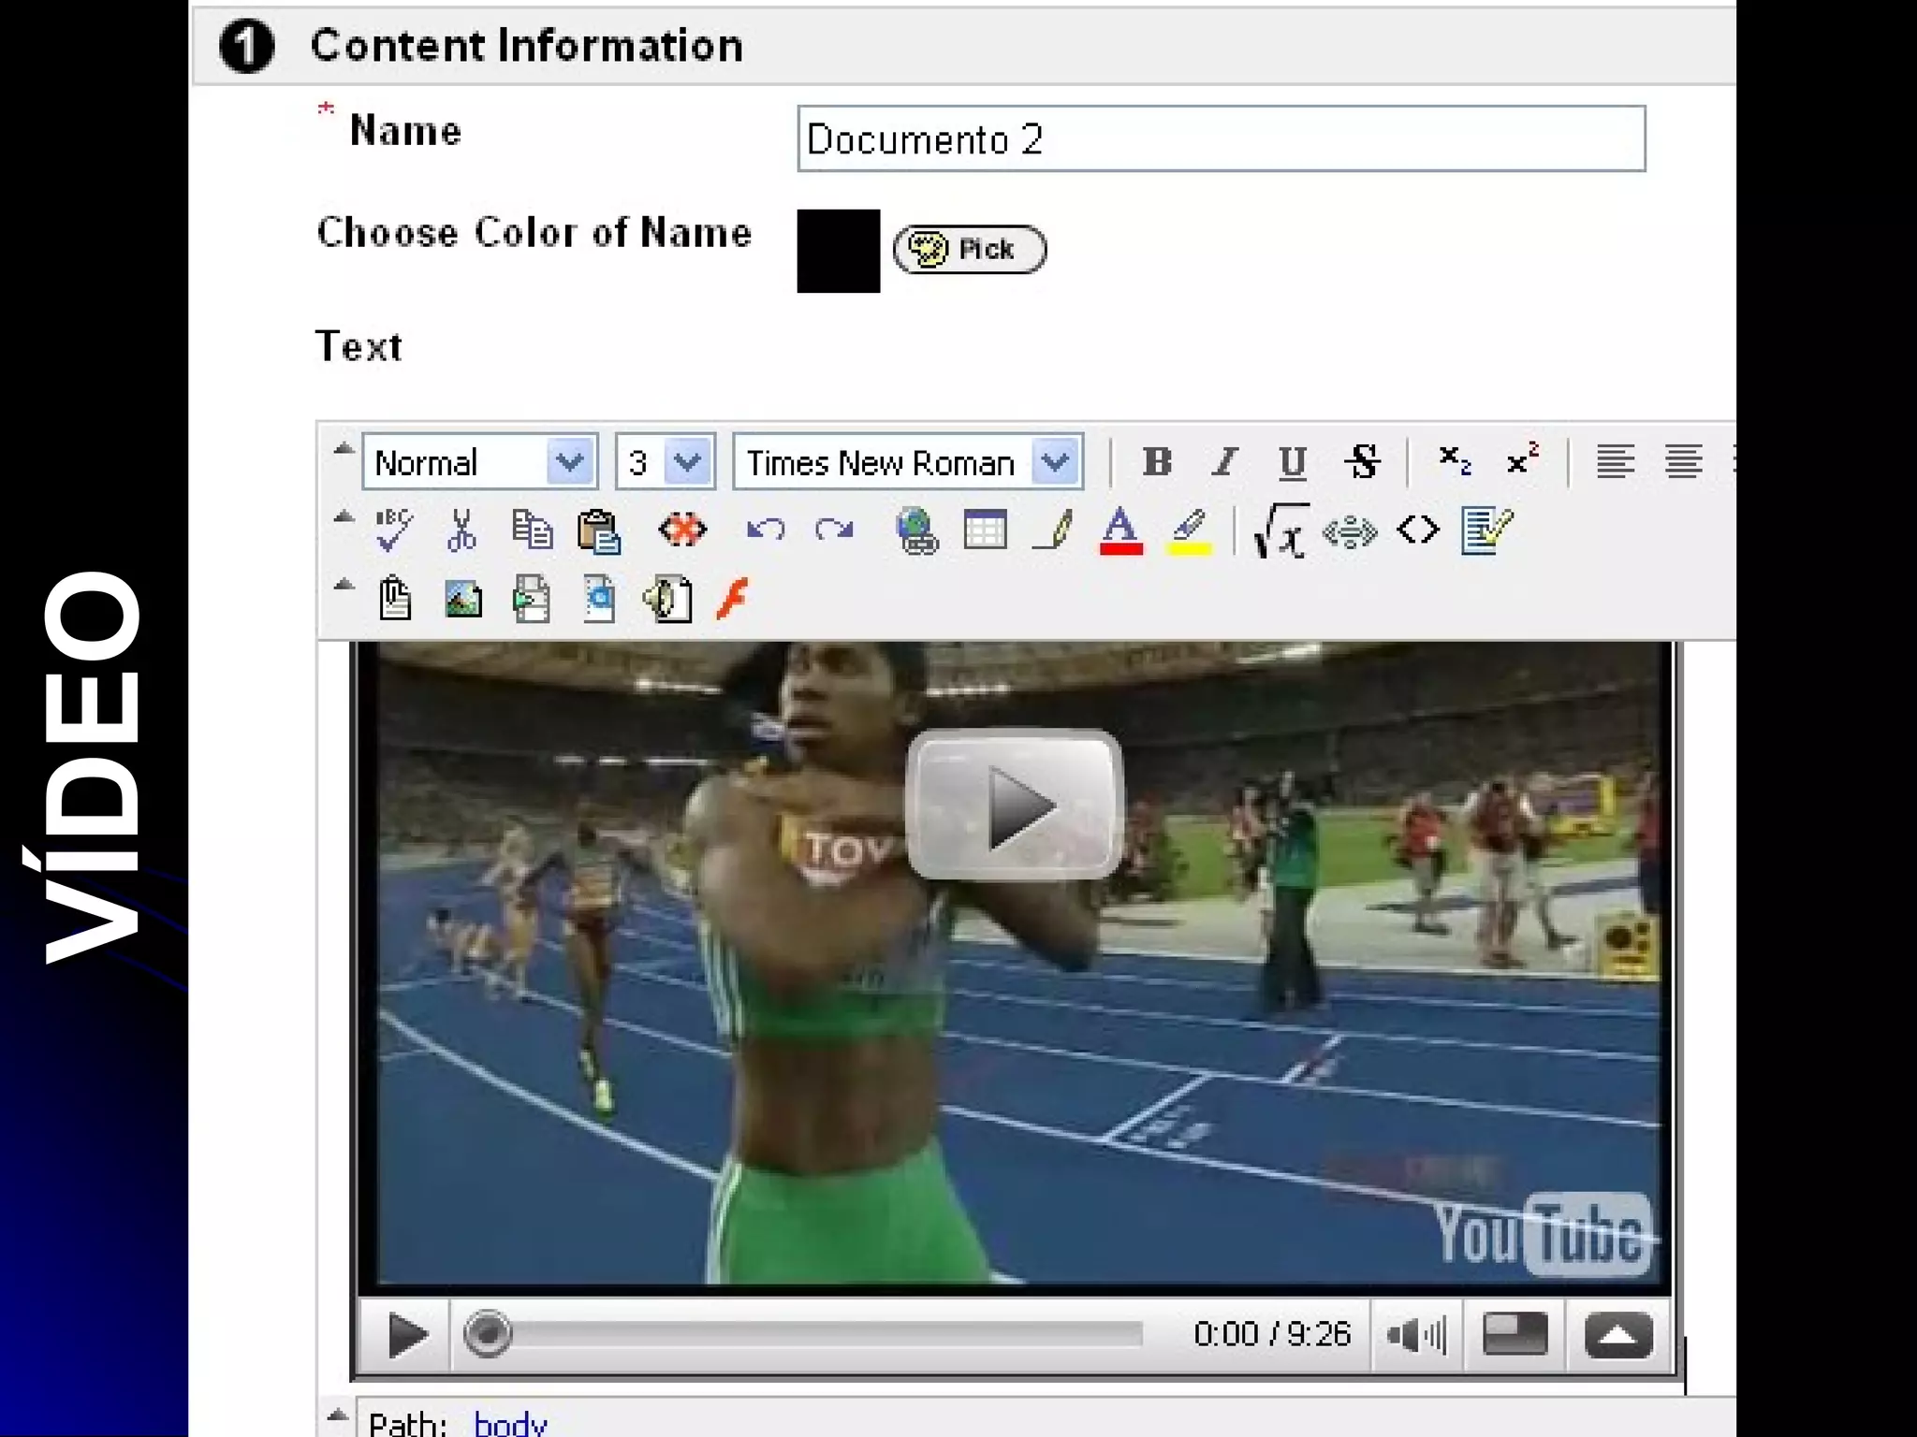Viewport: 1917px width, 1437px height.
Task: Click the body path link
Action: (x=509, y=1423)
